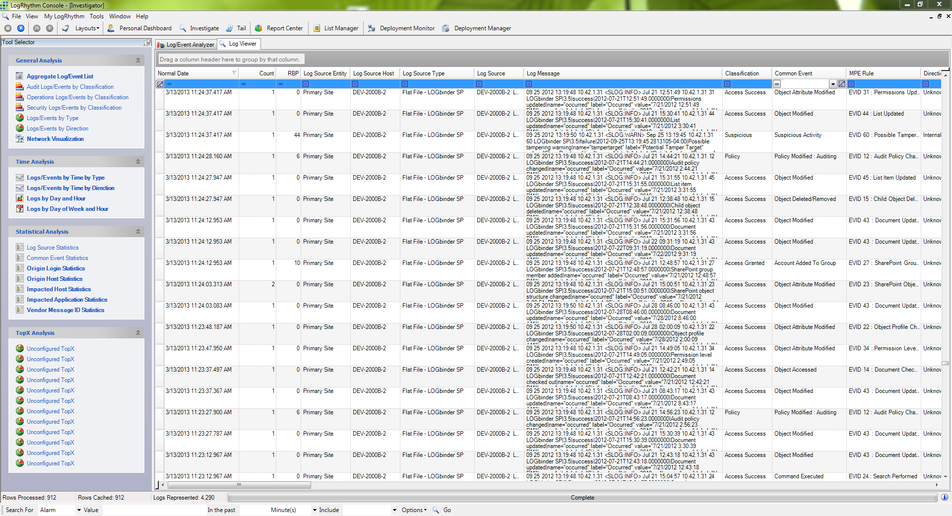
Task: Click the Go button
Action: [x=447, y=510]
